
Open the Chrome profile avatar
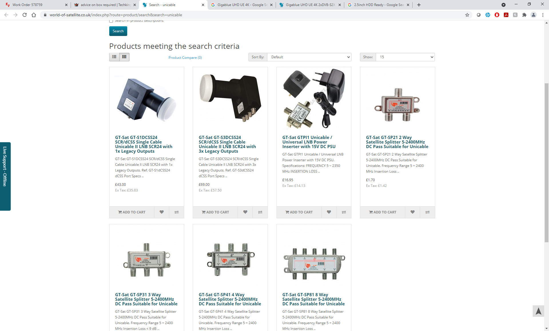[x=534, y=15]
